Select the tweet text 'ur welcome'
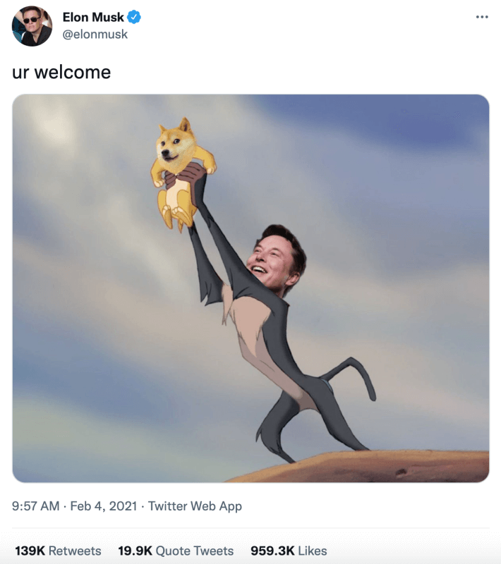The image size is (501, 564). 61,71
